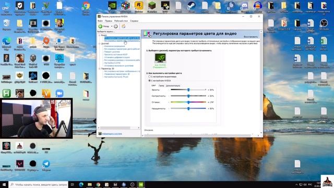Open the Правка menu
Screen dimensions: 334x188
tap(109, 21)
